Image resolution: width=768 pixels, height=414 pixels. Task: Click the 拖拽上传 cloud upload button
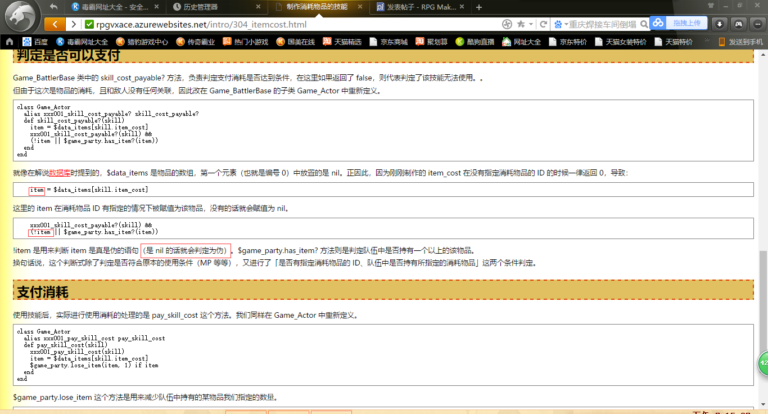[x=679, y=23]
